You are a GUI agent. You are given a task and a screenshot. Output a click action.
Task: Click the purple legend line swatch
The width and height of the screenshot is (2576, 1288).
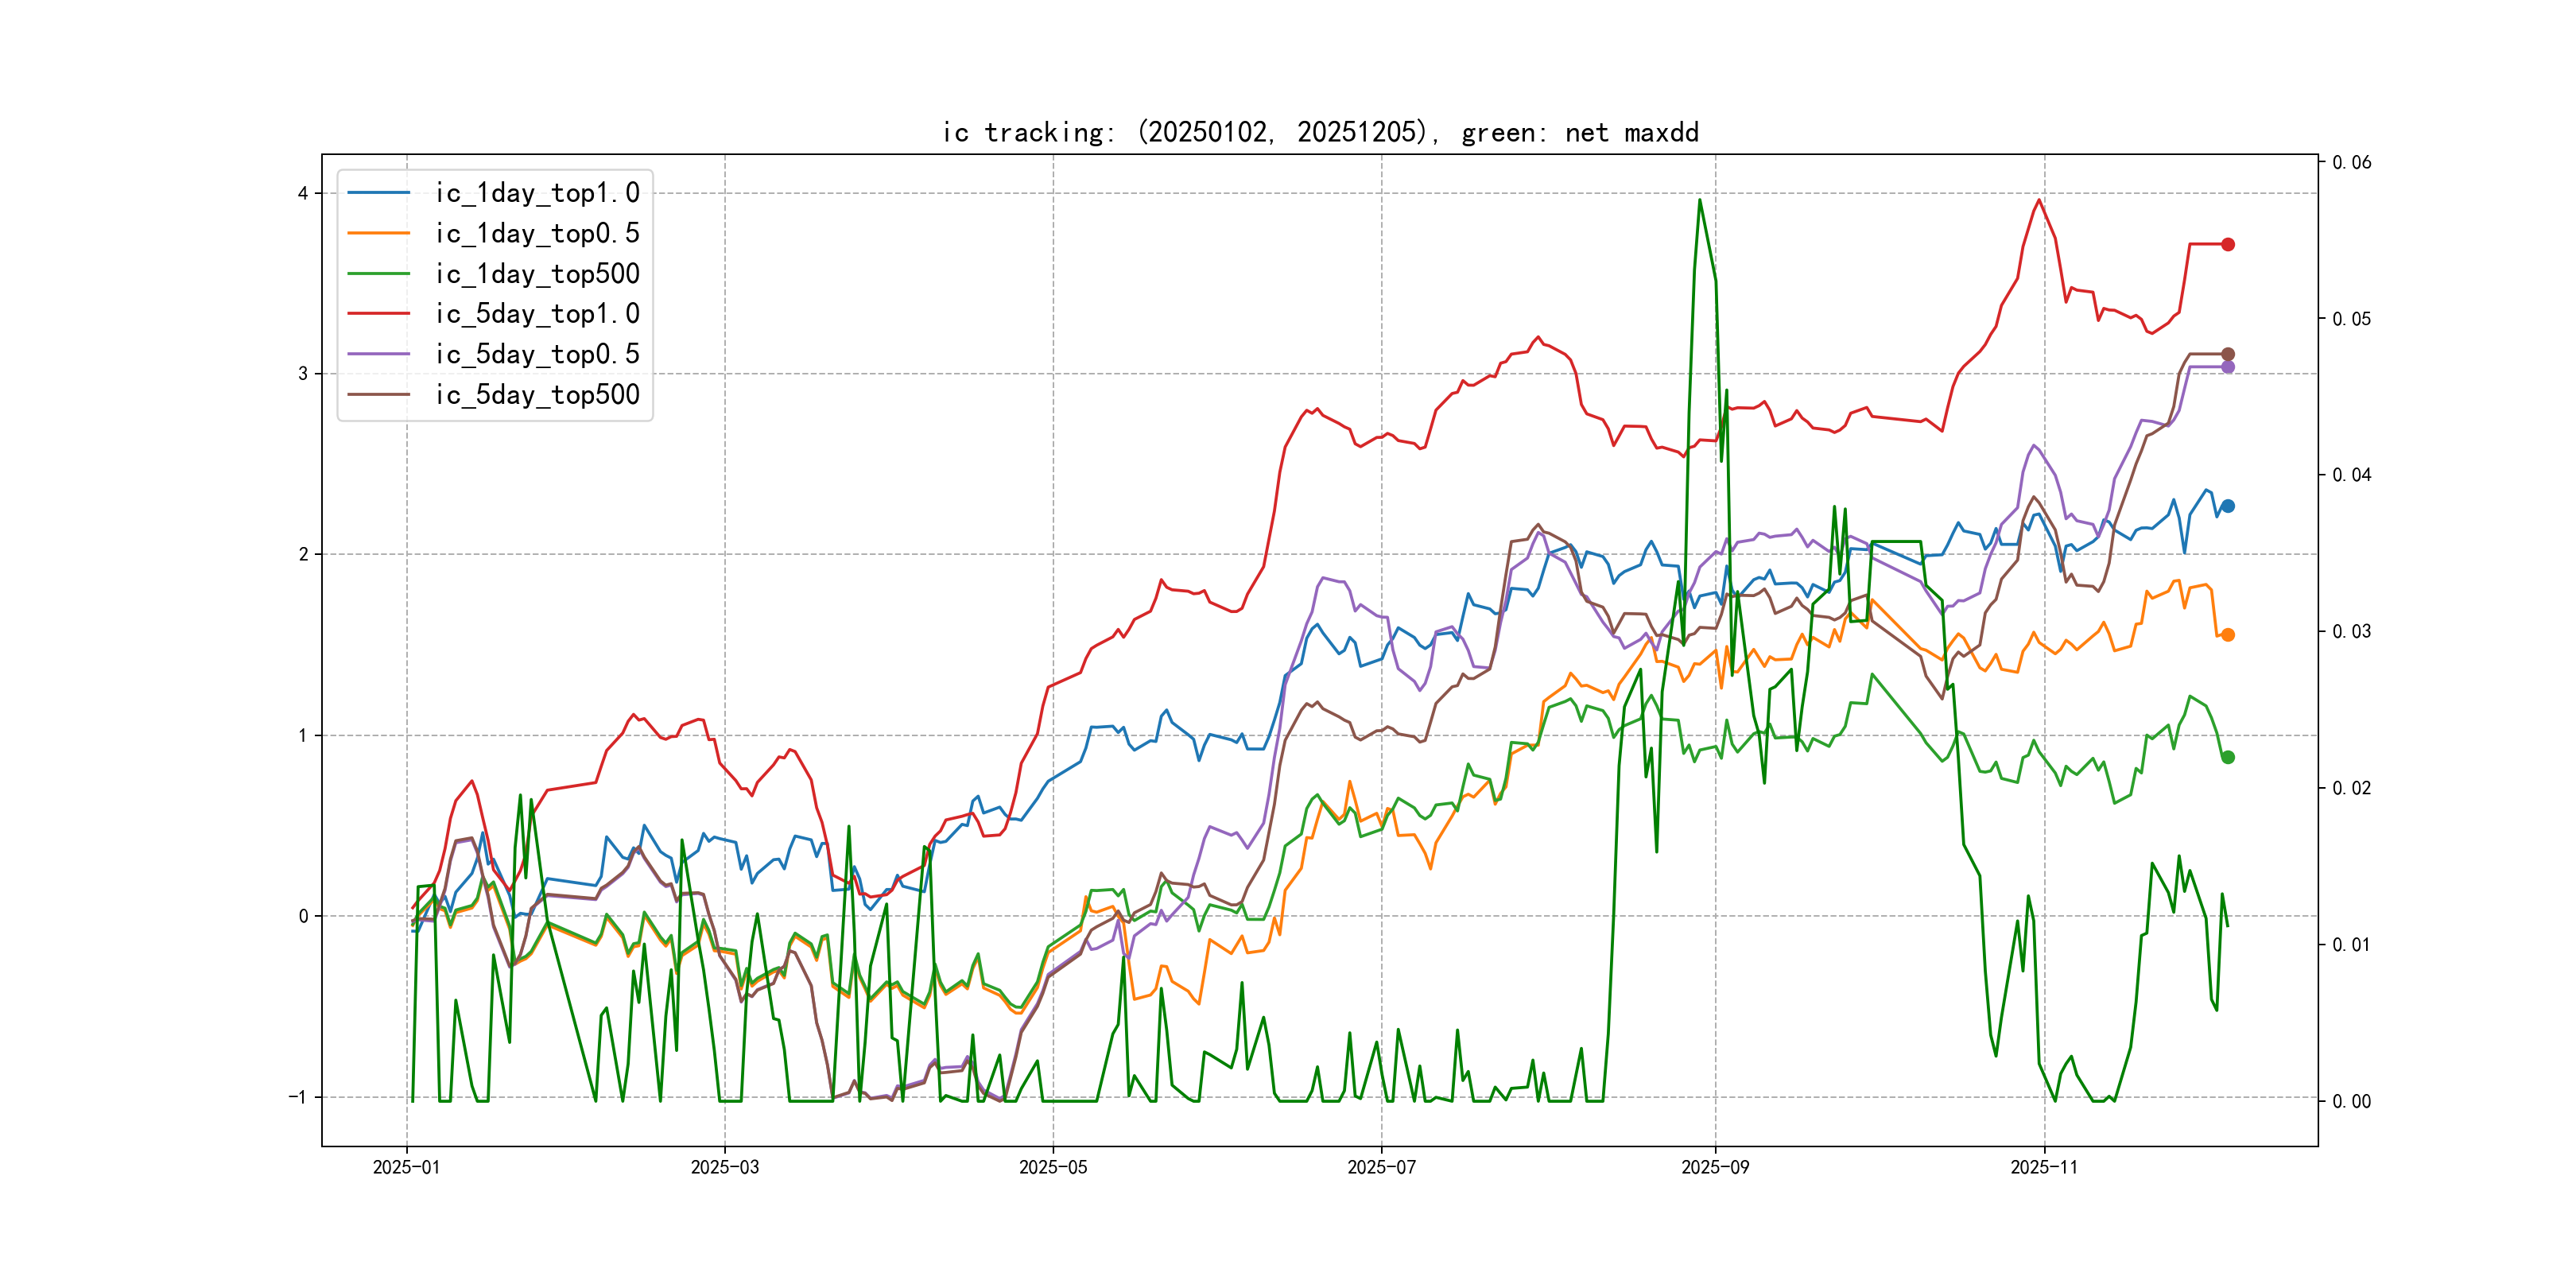[378, 354]
